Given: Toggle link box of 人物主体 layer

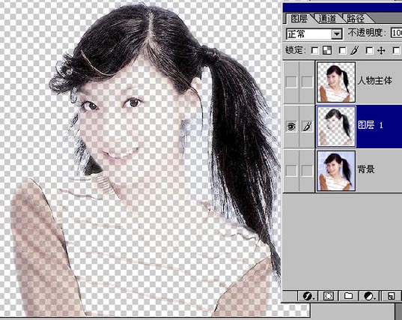Looking at the screenshot, I should tap(307, 82).
